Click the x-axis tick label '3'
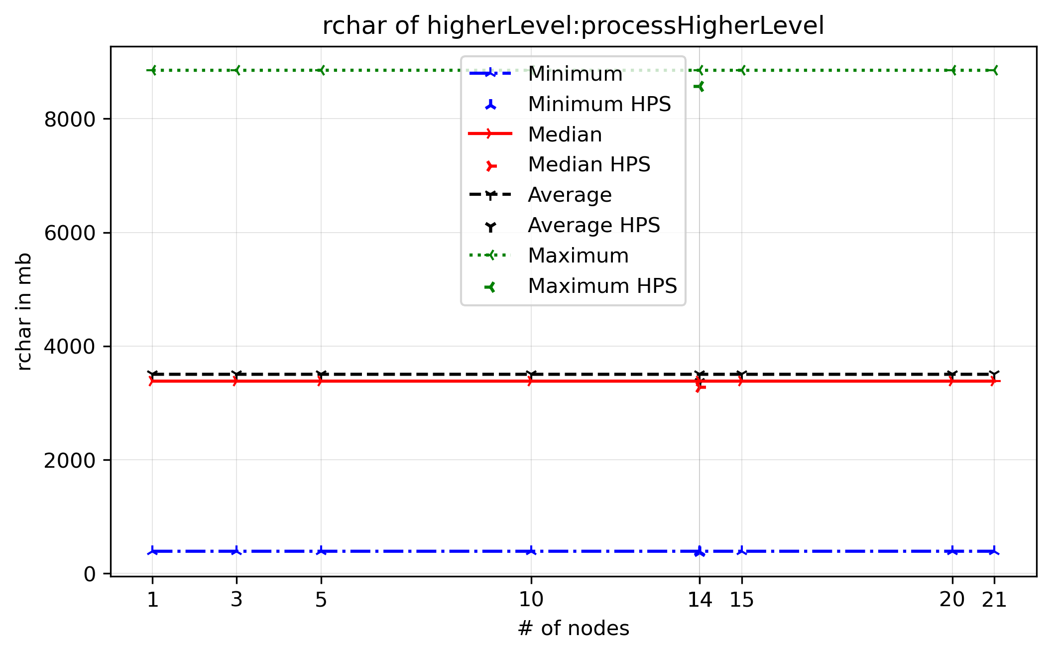Viewport: 1051px width, 654px height. pos(236,600)
